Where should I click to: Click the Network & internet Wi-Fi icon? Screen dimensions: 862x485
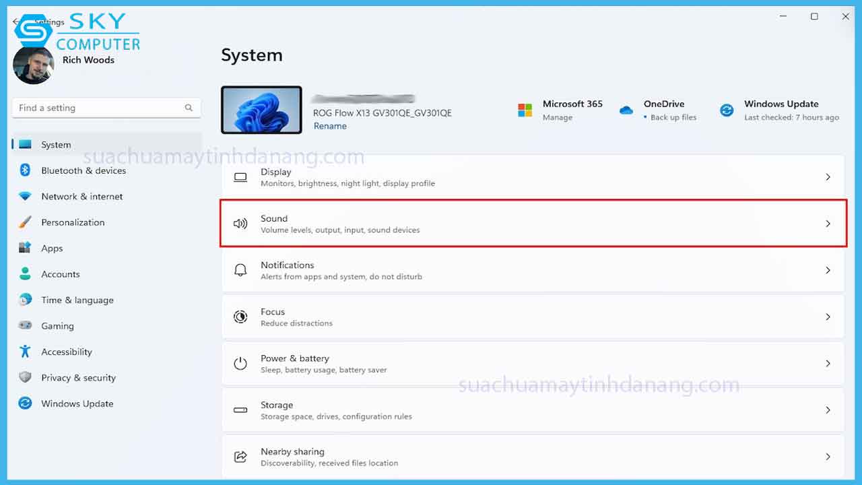coord(26,197)
